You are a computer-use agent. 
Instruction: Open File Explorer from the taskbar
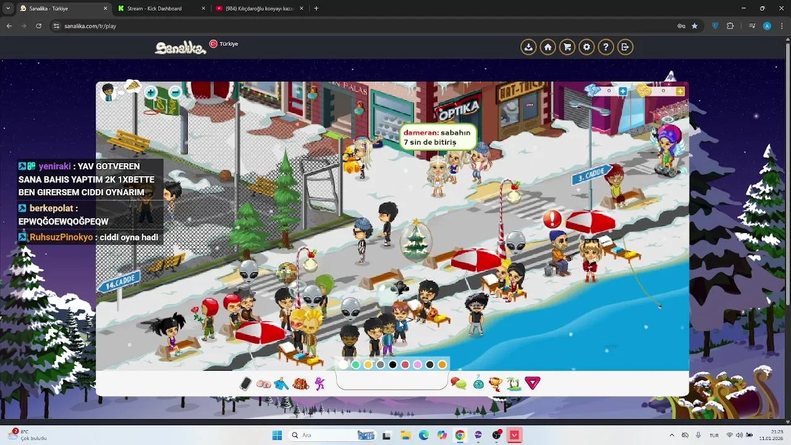tap(405, 435)
